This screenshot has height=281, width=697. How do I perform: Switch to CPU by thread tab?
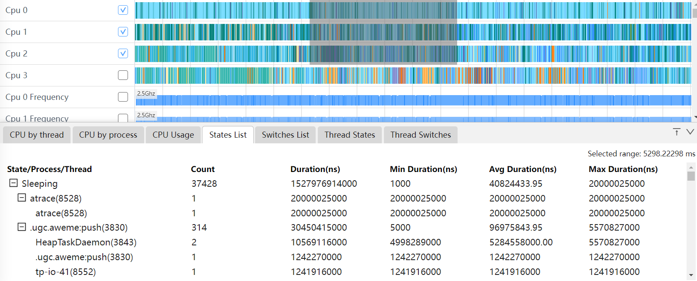[37, 135]
